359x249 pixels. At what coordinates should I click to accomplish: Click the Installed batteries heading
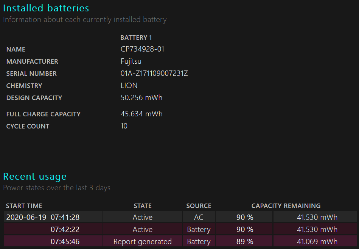(46, 8)
